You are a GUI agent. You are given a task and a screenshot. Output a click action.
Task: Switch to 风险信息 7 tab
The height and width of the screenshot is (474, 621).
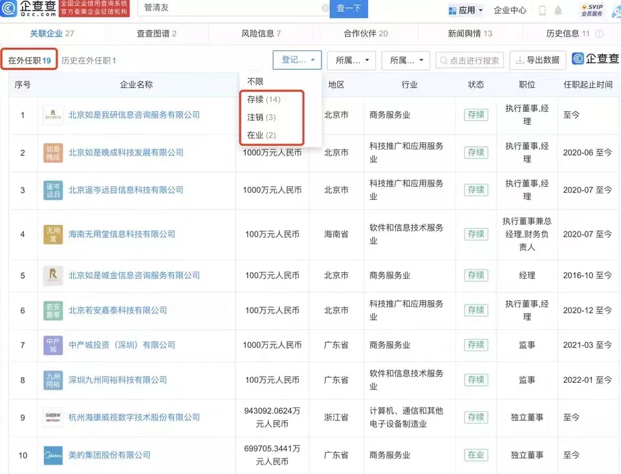261,34
